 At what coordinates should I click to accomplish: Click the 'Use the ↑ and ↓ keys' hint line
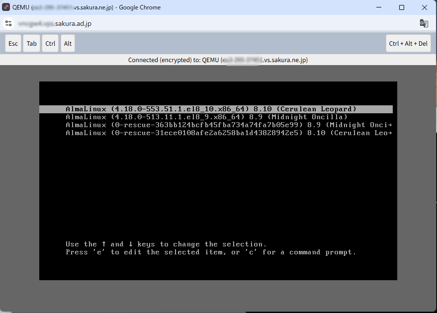pyautogui.click(x=166, y=244)
